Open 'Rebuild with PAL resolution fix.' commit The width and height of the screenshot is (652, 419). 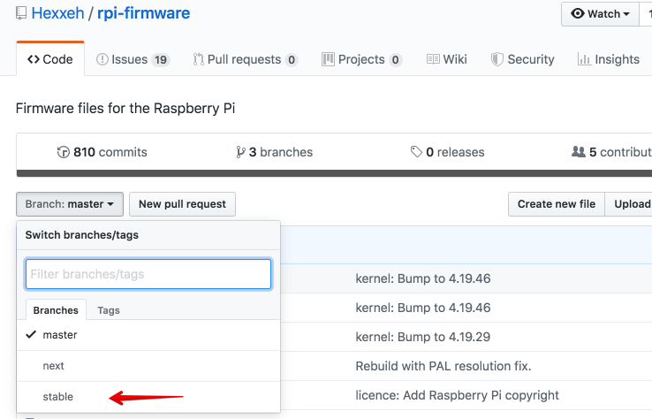coord(444,366)
